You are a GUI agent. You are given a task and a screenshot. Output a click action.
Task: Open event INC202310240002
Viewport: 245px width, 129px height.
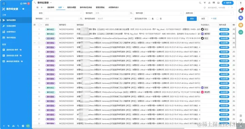coord(66,30)
